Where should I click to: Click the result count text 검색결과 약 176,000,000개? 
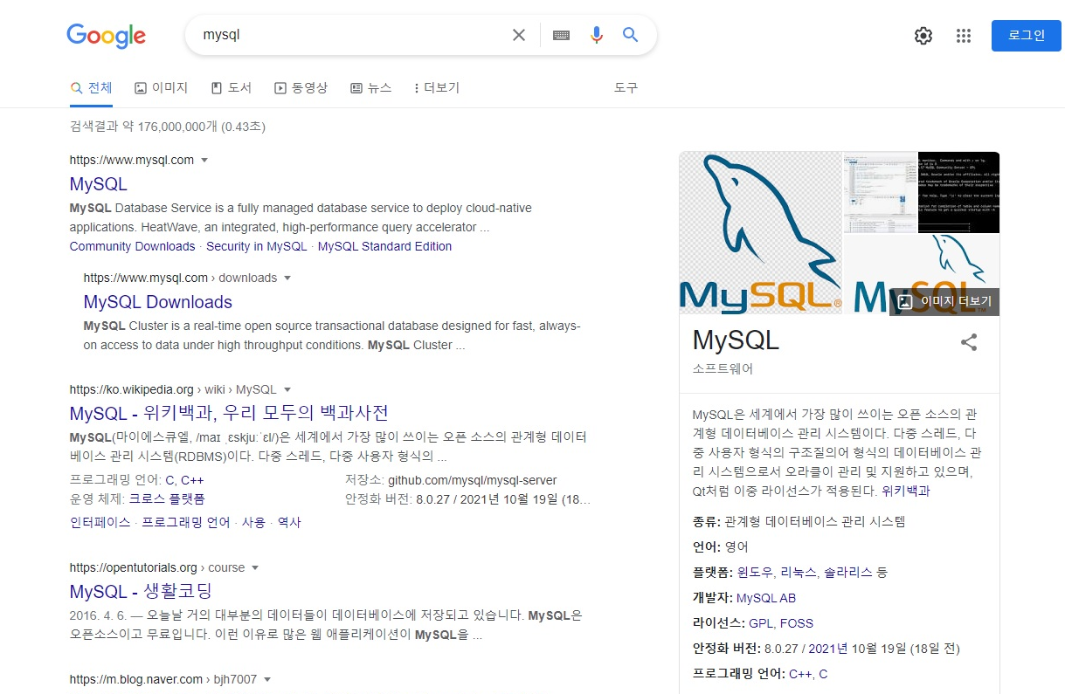point(144,127)
